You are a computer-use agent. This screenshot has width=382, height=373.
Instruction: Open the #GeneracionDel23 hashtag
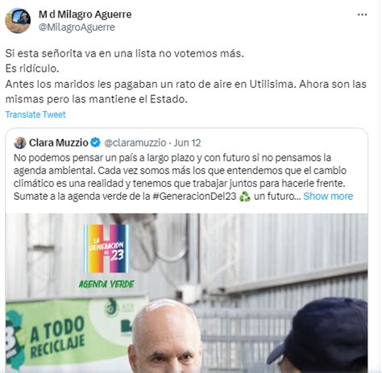pos(194,197)
